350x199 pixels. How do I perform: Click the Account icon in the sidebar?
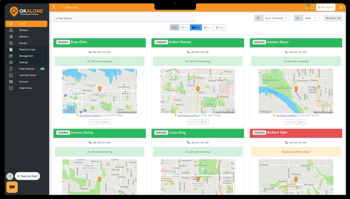11,82
